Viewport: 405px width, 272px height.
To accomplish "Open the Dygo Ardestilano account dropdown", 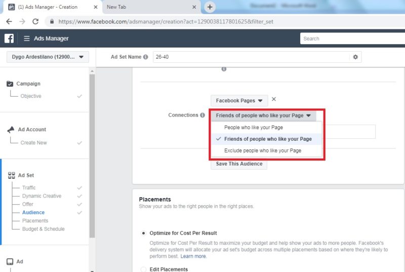I will click(48, 57).
